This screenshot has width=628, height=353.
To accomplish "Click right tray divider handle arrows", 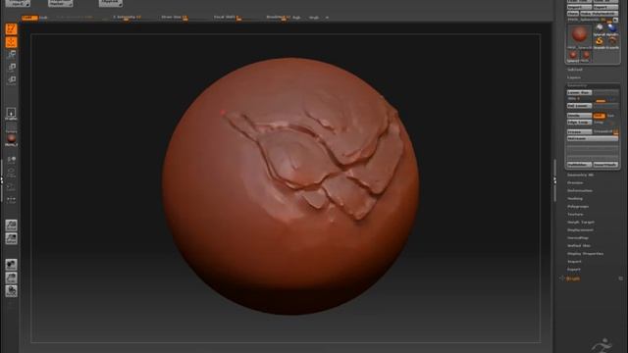I will click(554, 180).
